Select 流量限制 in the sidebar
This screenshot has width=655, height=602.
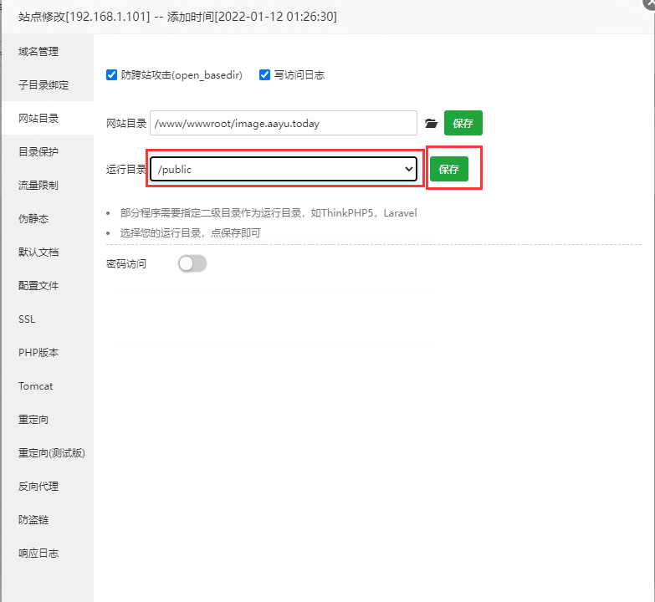pyautogui.click(x=39, y=186)
